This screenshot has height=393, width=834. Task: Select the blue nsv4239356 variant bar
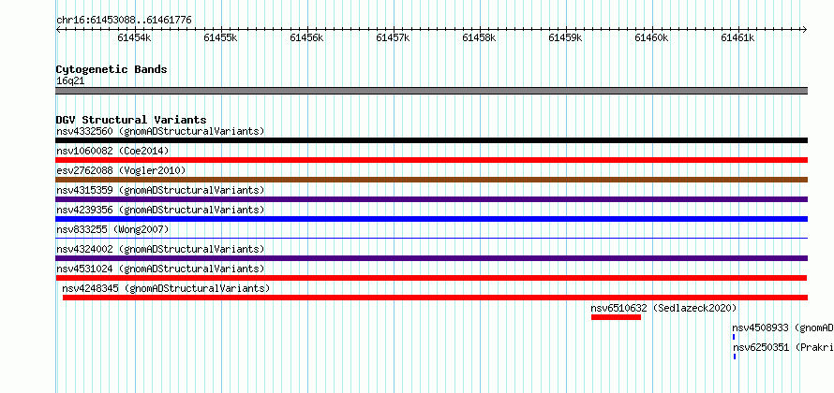tap(431, 219)
